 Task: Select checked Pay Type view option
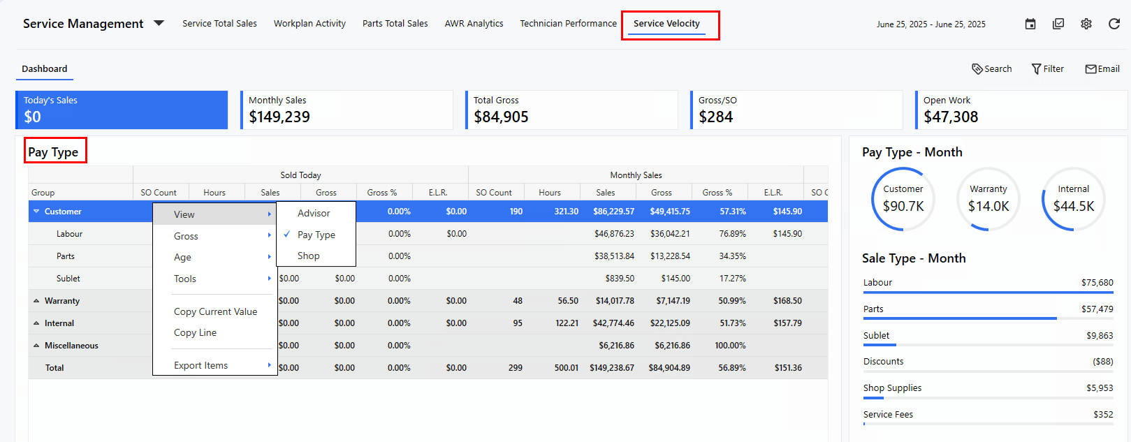(316, 235)
